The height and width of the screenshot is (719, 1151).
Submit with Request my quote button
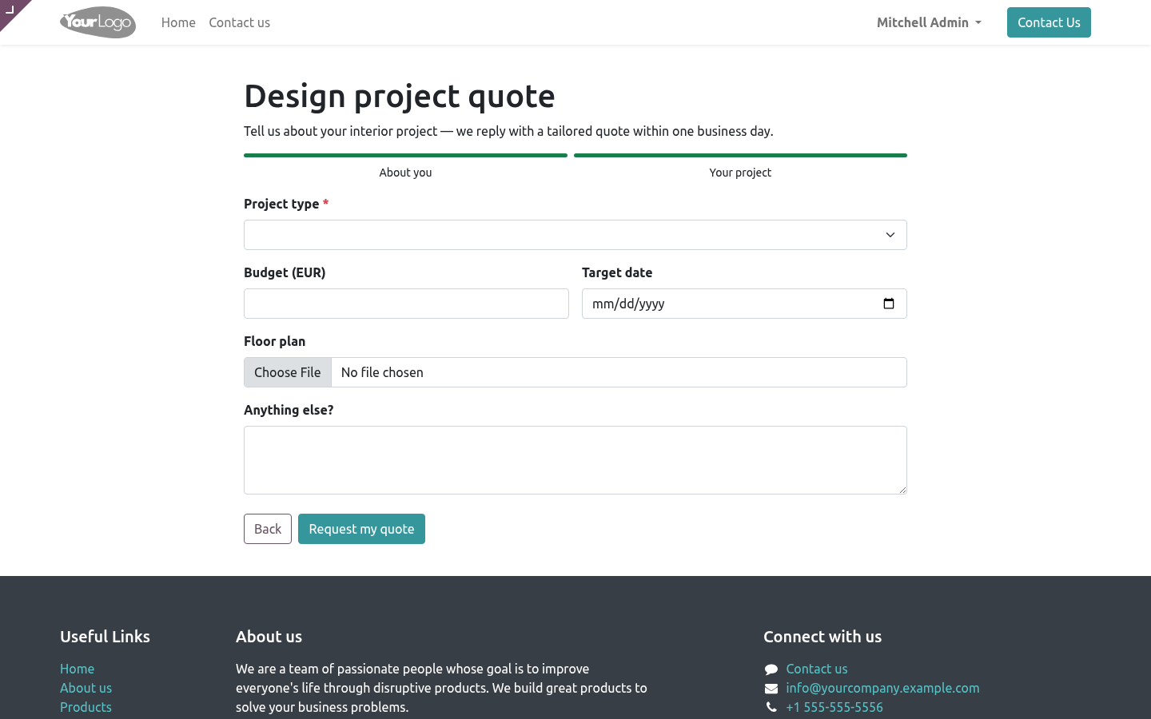coord(361,529)
